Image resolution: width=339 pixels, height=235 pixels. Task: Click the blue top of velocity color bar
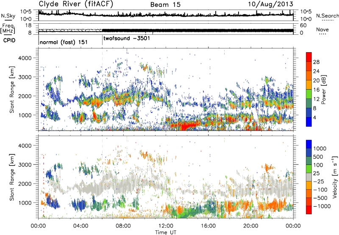(309, 144)
